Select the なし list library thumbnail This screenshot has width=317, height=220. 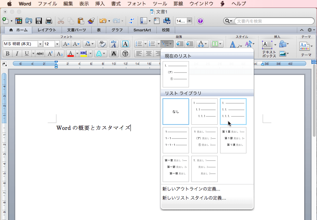176,112
